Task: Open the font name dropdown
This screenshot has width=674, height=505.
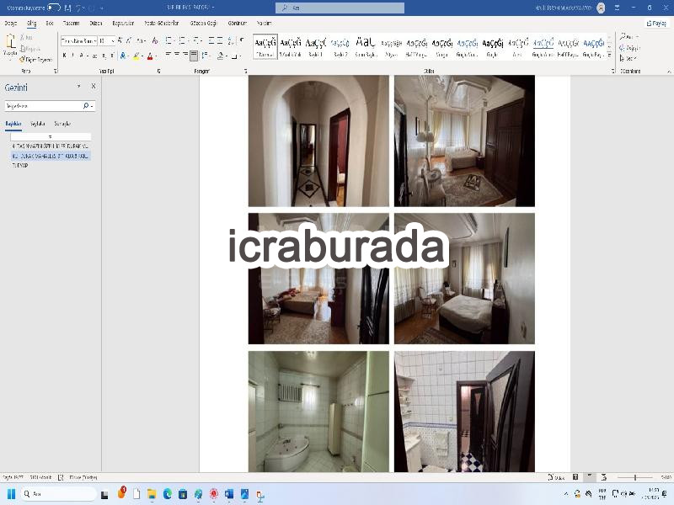Action: (79, 40)
